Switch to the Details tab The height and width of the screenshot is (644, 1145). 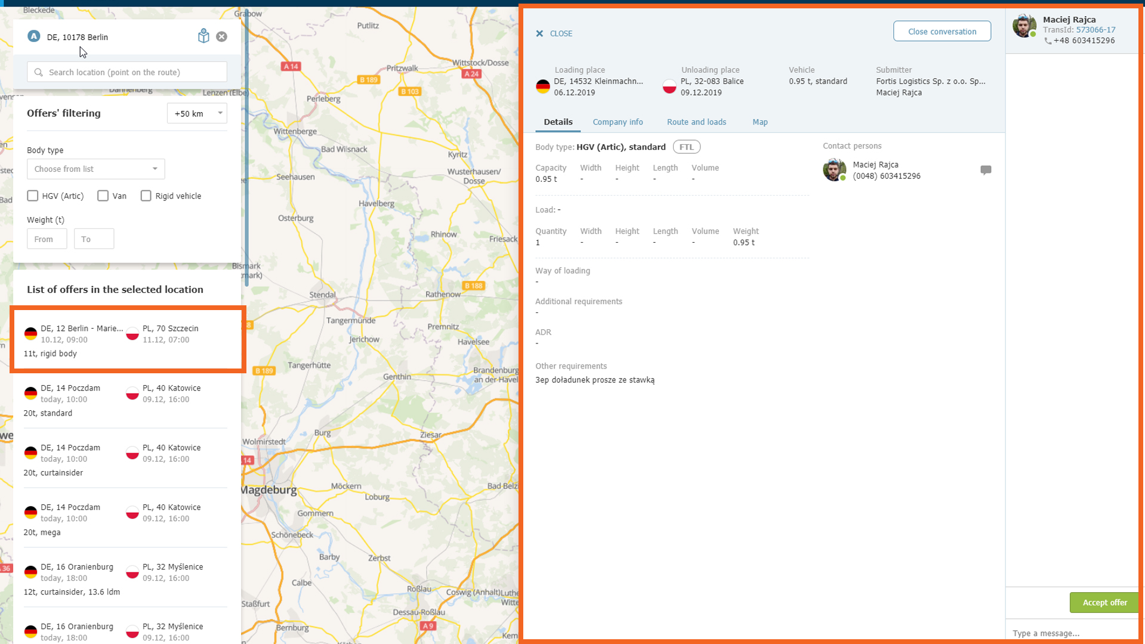pos(558,122)
